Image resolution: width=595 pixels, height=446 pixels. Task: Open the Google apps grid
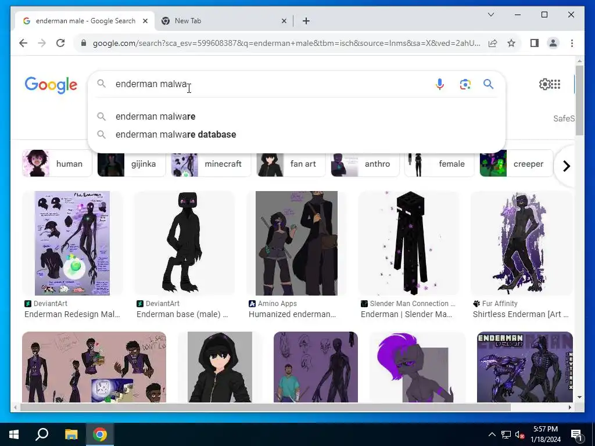coord(555,84)
